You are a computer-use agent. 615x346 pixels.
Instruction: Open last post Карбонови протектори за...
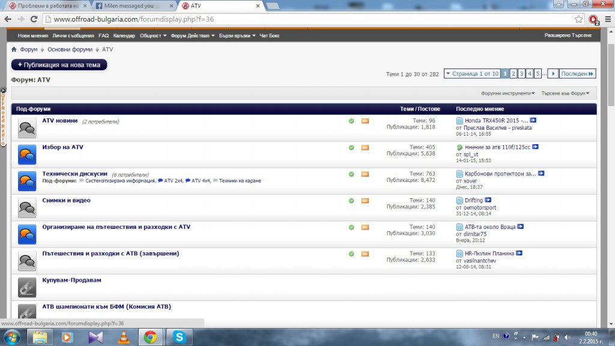tap(500, 174)
